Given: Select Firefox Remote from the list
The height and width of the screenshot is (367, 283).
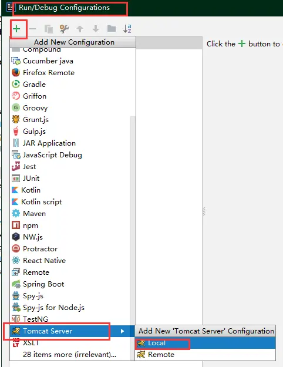Looking at the screenshot, I should [x=73, y=73].
